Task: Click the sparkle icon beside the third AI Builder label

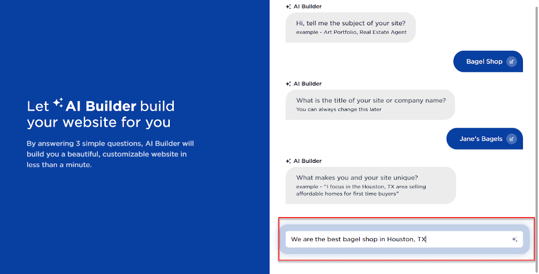Action: [288, 161]
